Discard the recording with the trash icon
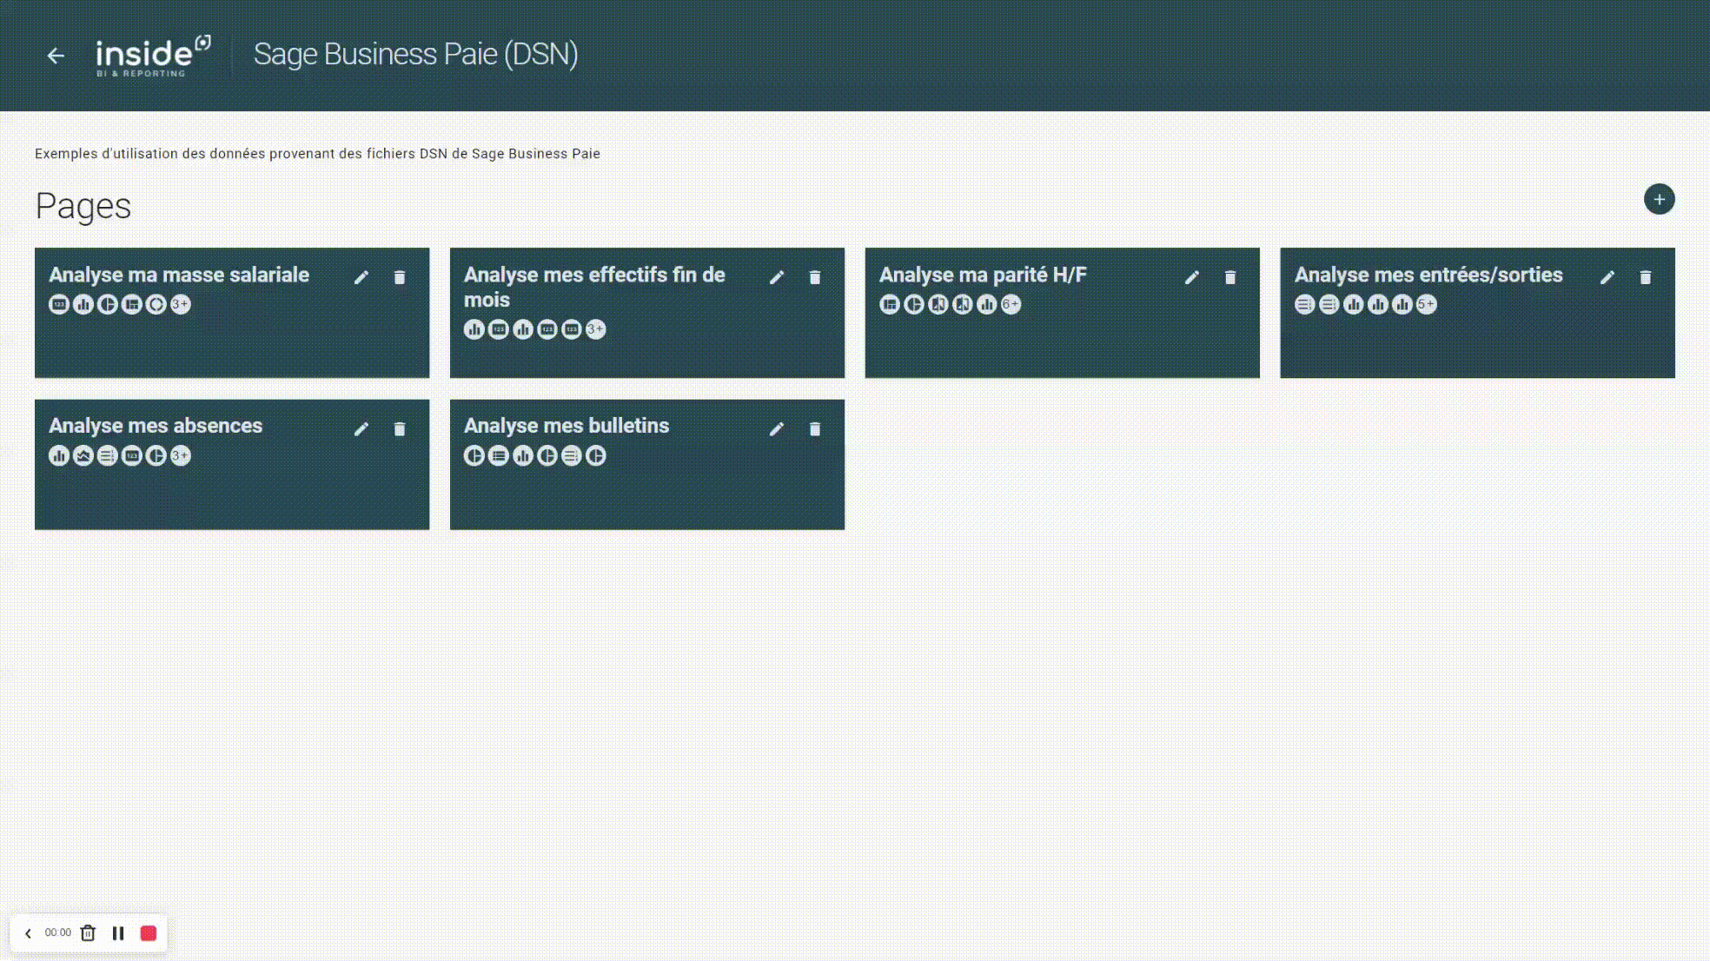This screenshot has width=1710, height=961. point(88,933)
